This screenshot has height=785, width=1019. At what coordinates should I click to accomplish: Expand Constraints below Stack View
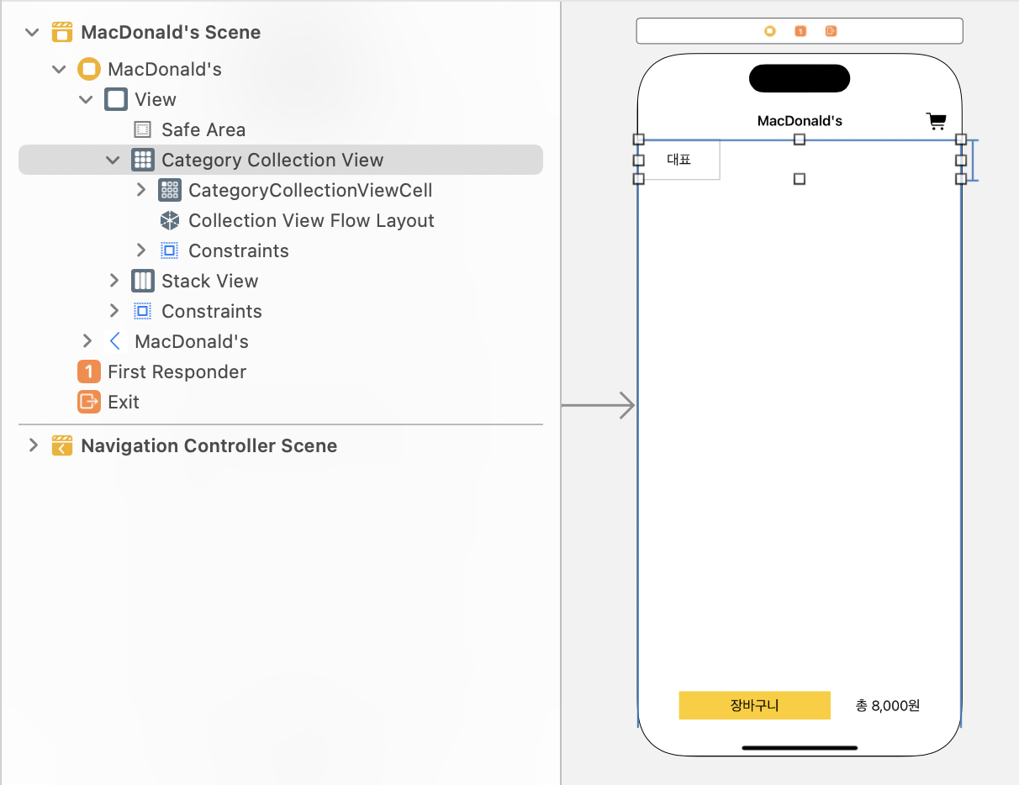[x=114, y=311]
